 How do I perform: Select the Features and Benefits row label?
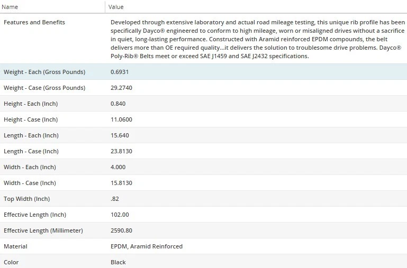point(34,22)
